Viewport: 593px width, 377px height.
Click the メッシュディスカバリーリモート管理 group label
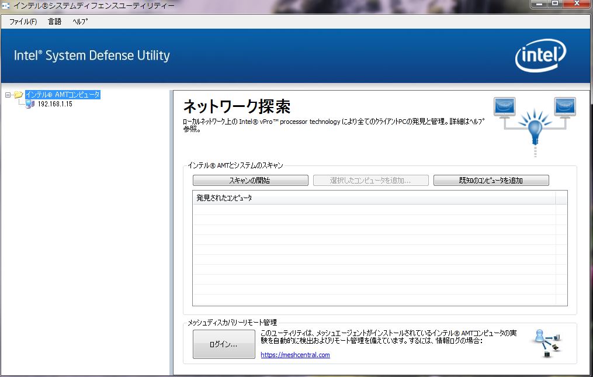232,323
